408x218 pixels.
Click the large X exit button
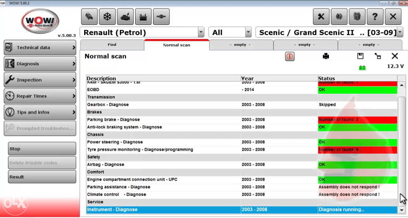tap(393, 17)
